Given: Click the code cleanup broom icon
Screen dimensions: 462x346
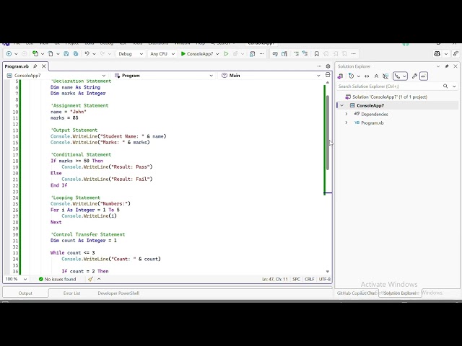Looking at the screenshot, I should (90, 279).
